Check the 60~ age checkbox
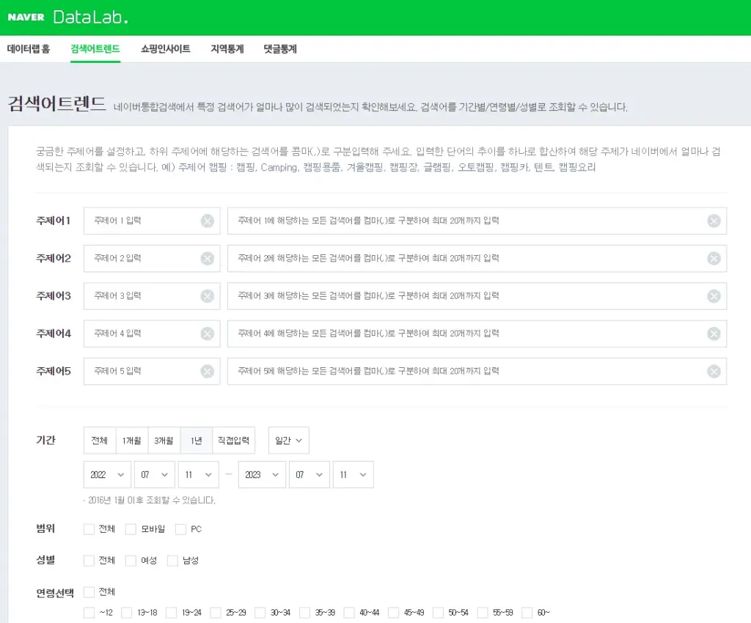This screenshot has height=623, width=751. (x=527, y=613)
